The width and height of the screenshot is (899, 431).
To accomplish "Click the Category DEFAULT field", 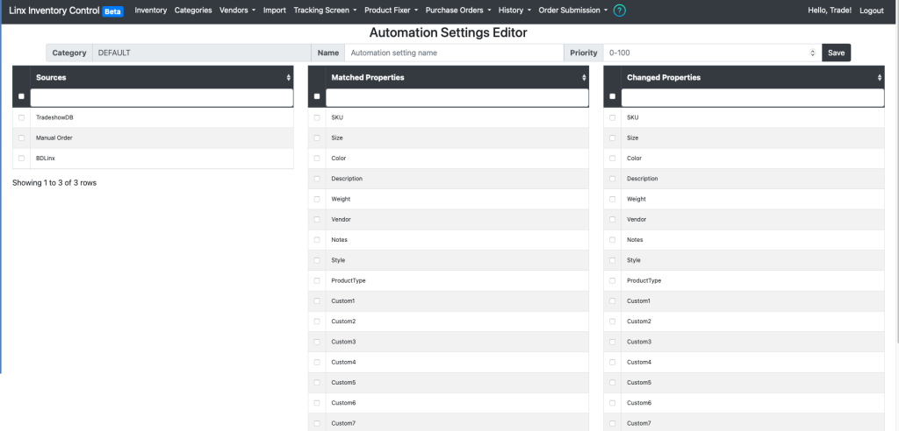I will click(201, 53).
